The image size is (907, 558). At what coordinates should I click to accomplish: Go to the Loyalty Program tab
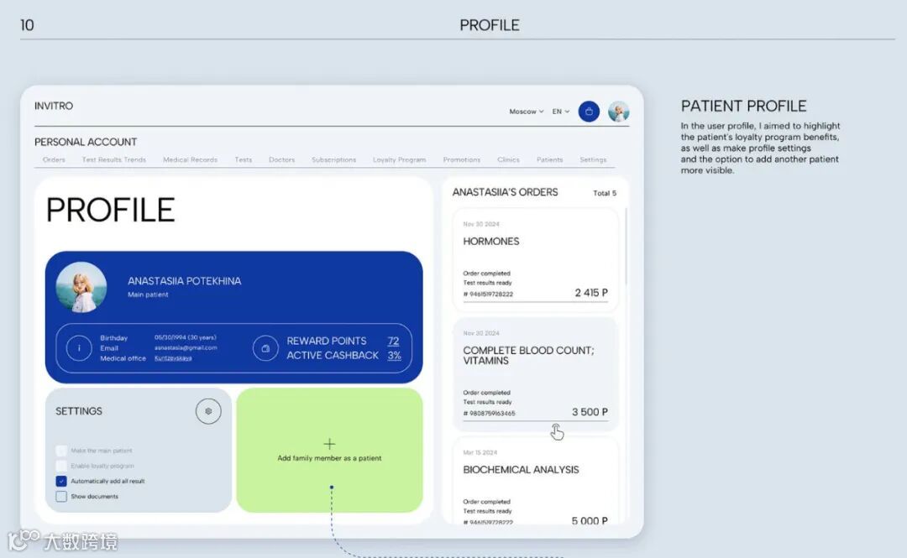pyautogui.click(x=399, y=159)
